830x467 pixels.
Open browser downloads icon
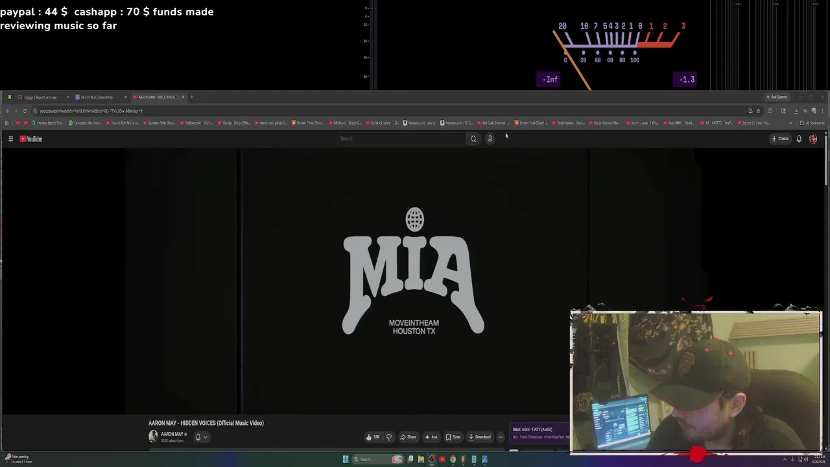pyautogui.click(x=796, y=111)
